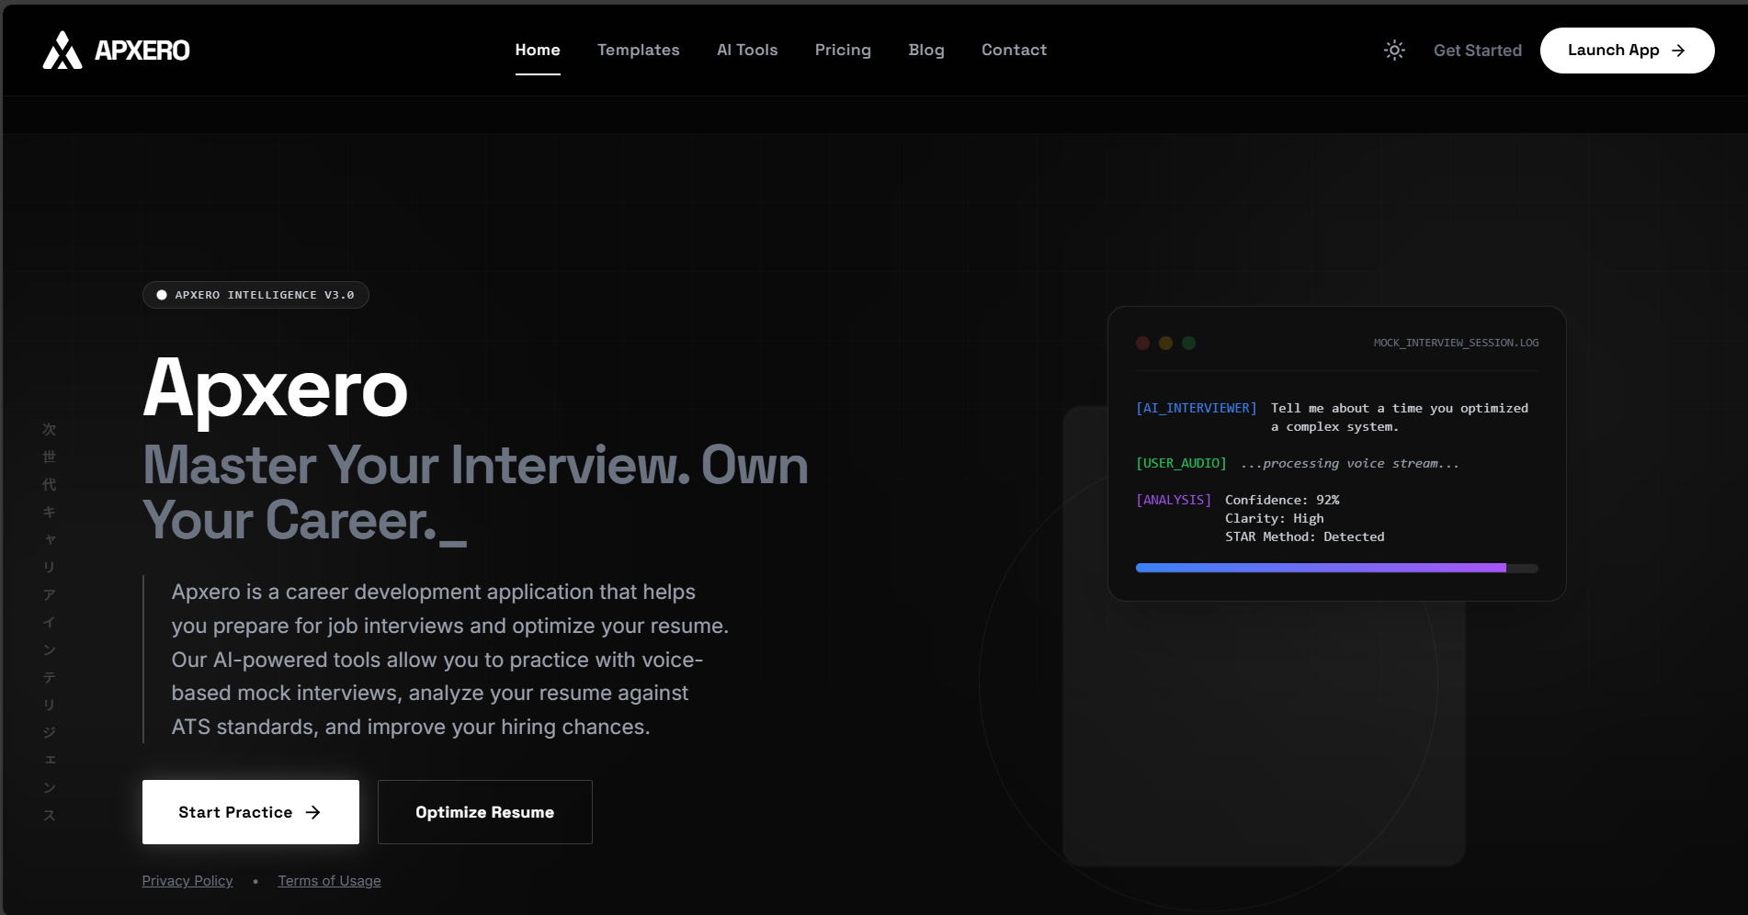This screenshot has width=1748, height=915.
Task: Open the Privacy Policy link
Action: (187, 881)
